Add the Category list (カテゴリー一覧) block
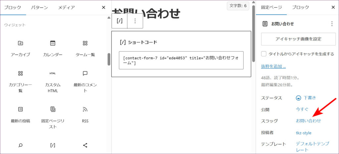 (x=21, y=81)
